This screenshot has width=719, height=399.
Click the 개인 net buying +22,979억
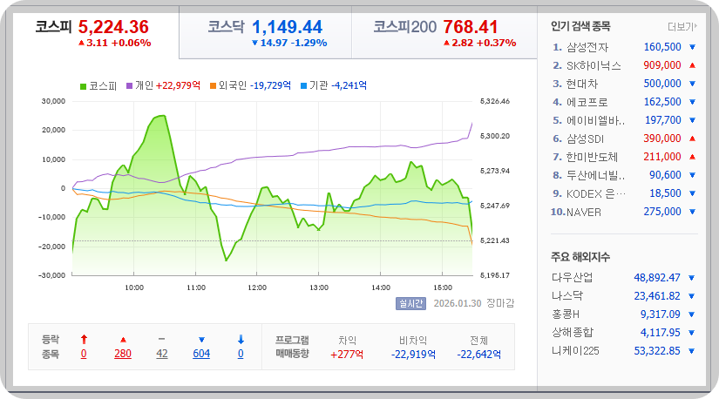[x=179, y=85]
